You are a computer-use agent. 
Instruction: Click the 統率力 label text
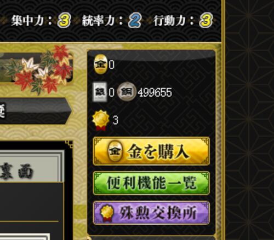point(99,21)
